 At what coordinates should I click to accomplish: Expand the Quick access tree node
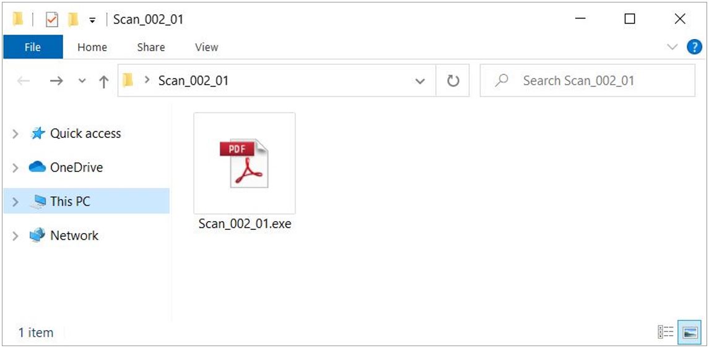(16, 134)
